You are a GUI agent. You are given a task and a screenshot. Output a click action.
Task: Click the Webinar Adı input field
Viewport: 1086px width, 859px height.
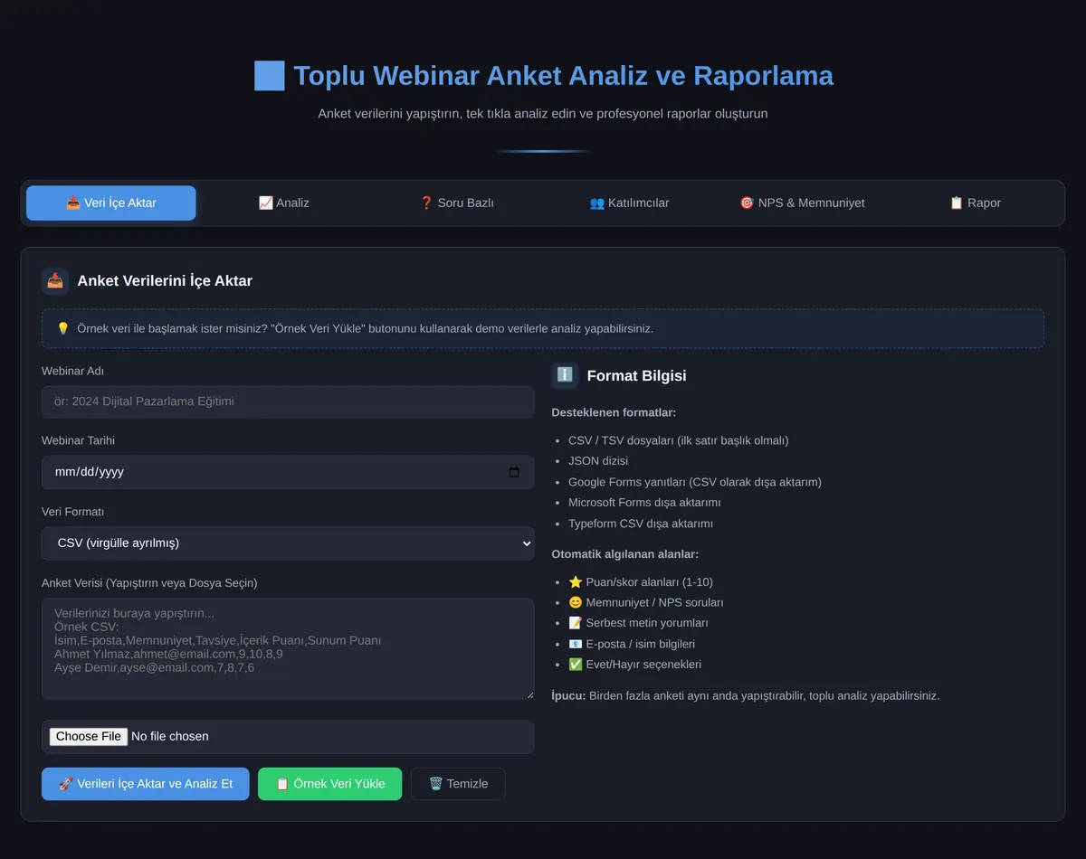click(288, 401)
